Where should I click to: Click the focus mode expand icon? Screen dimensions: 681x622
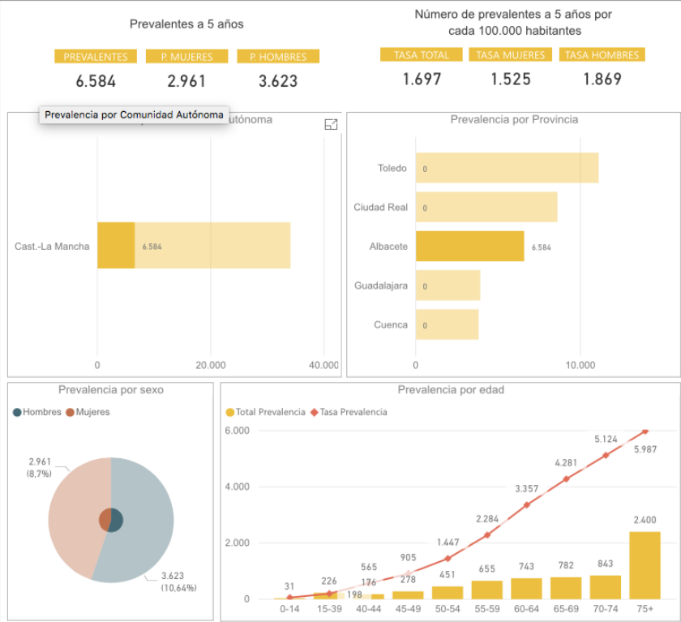(x=330, y=124)
